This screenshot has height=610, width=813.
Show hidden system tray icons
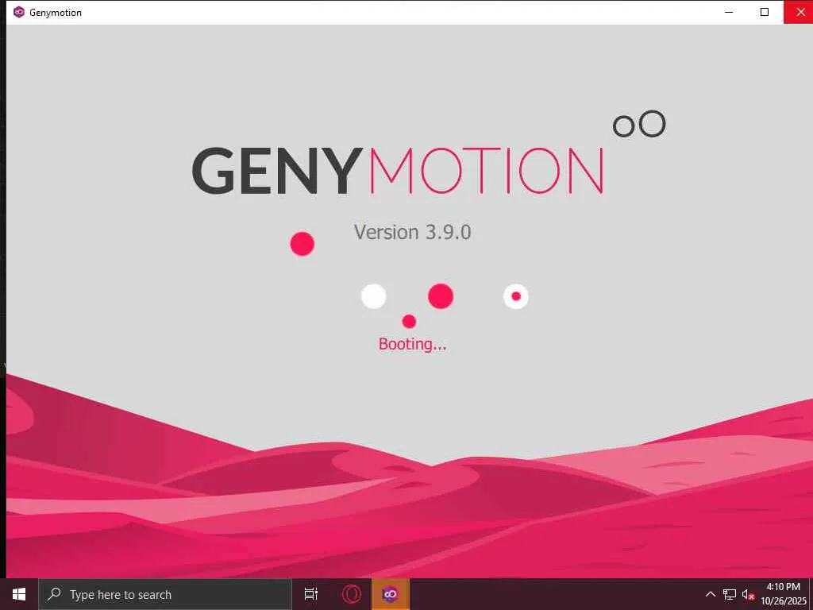(x=711, y=594)
